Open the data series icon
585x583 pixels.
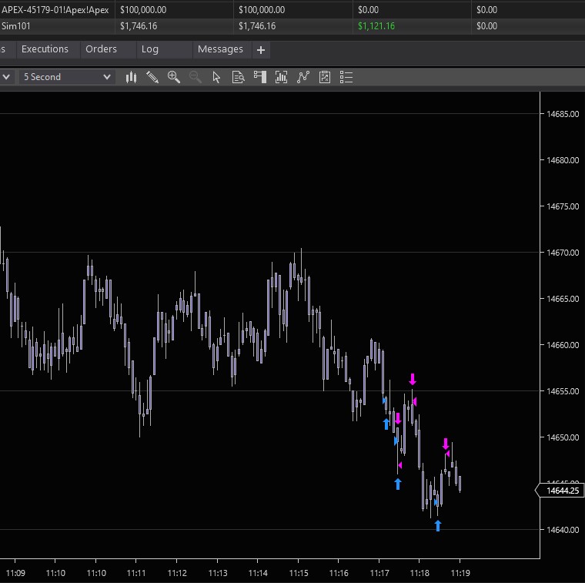coord(281,77)
